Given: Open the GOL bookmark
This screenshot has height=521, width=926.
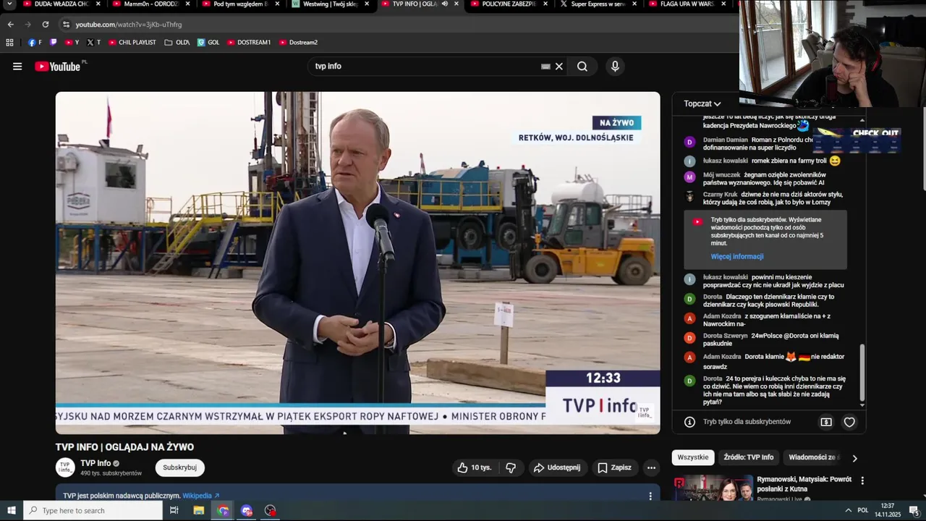Looking at the screenshot, I should click(208, 43).
